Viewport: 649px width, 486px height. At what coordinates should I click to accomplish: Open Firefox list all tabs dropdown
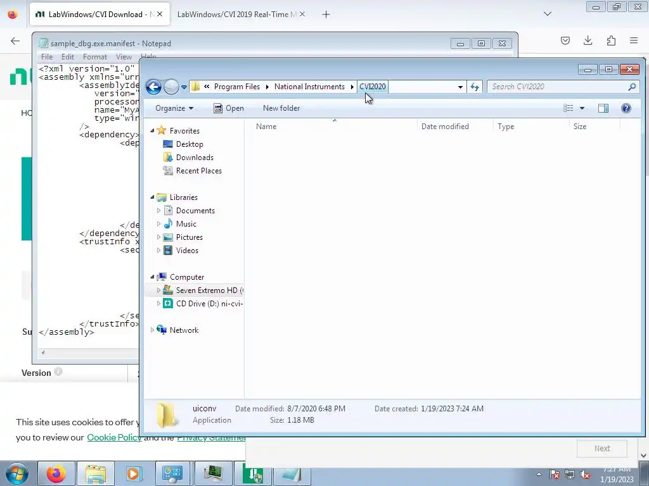click(x=547, y=14)
